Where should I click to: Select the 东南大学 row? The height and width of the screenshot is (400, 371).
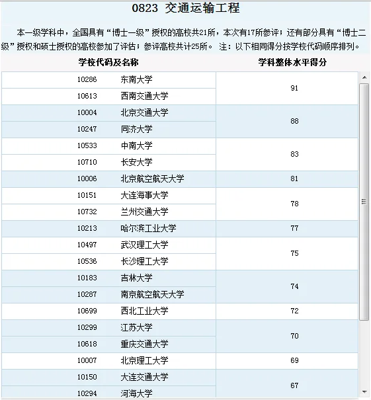pyautogui.click(x=108, y=80)
